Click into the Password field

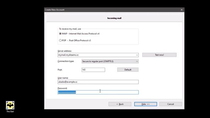[98, 92]
